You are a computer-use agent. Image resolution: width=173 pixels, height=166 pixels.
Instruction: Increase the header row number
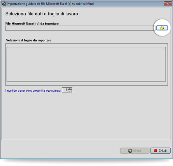point(70,89)
